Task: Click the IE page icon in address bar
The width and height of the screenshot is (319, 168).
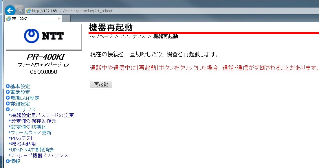Action: pos(28,11)
